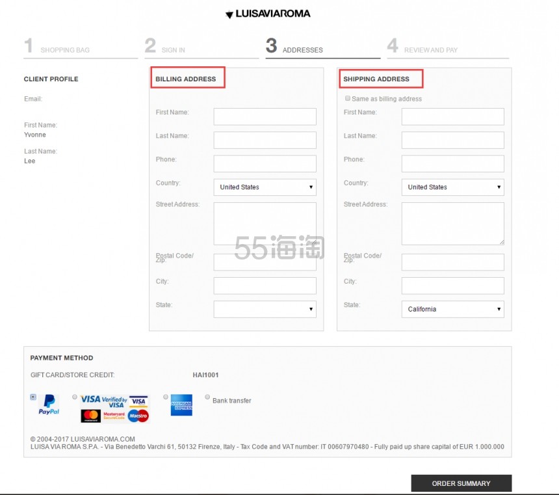The width and height of the screenshot is (559, 495).
Task: Click the Mastercard logo
Action: pos(91,416)
